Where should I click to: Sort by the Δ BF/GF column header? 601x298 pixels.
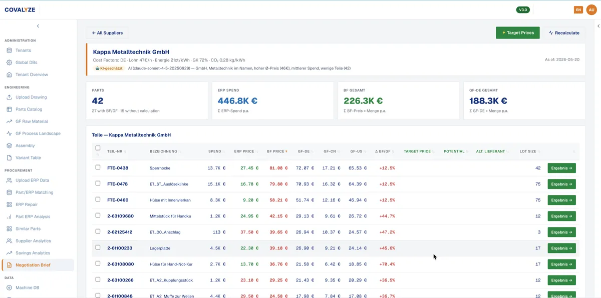tap(385, 151)
